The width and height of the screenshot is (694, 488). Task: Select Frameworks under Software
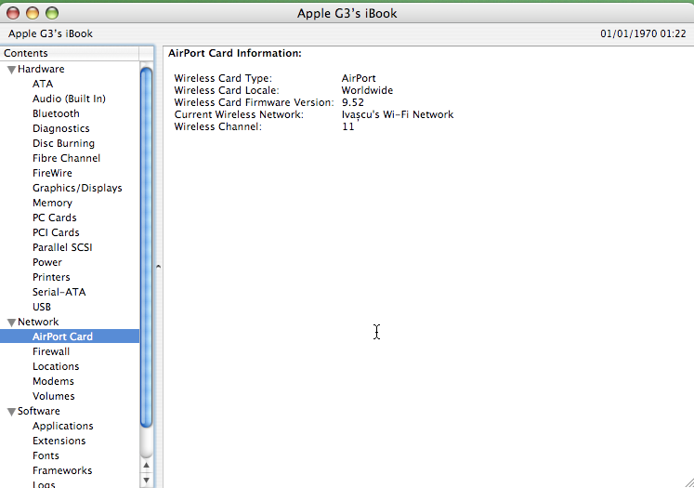point(62,470)
